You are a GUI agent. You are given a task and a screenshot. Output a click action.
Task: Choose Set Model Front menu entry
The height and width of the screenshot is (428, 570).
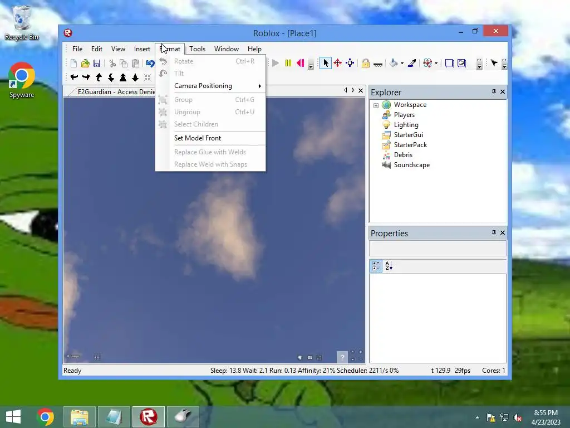click(x=210, y=138)
